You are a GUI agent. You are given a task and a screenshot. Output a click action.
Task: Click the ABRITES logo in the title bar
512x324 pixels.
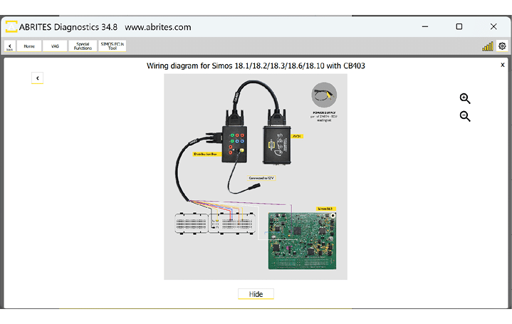click(11, 27)
